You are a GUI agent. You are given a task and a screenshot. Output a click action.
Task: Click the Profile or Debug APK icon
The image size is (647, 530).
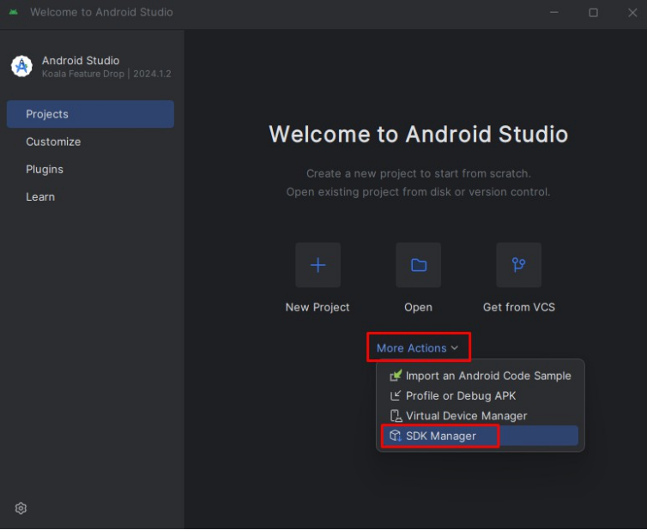tap(396, 395)
